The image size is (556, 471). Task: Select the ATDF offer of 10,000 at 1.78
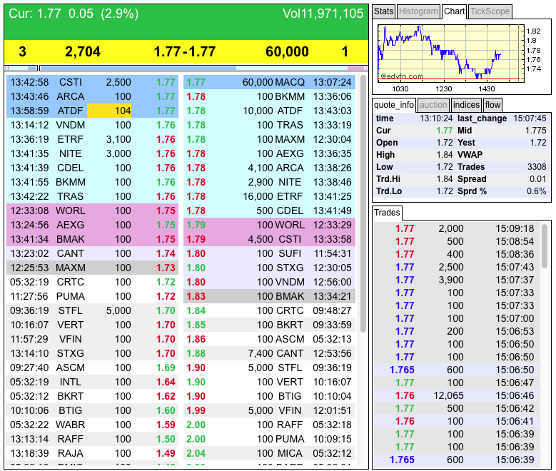[270, 111]
